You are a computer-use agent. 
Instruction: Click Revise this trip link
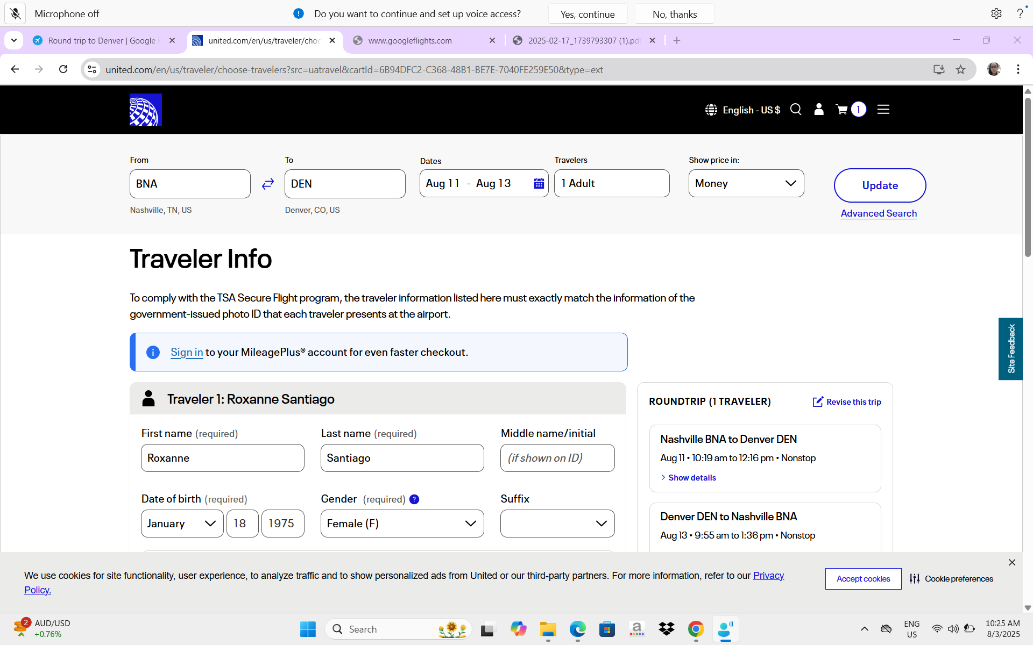pos(847,402)
